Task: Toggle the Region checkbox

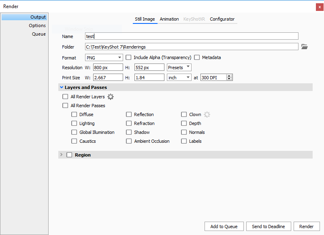Action: pos(69,155)
